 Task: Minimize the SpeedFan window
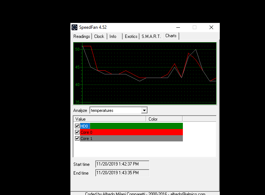(x=178, y=27)
